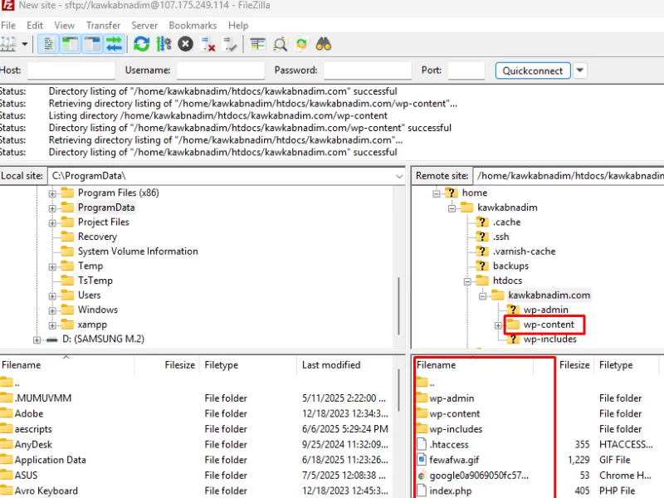Screen dimensions: 664x498
Task: Disconnect from the visible server
Action: click(207, 44)
